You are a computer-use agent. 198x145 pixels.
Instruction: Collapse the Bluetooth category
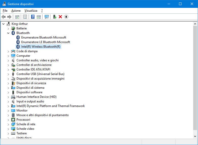click(x=8, y=33)
